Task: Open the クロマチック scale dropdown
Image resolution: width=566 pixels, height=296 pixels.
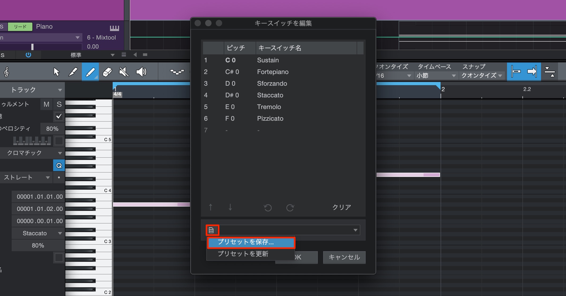Action: [x=32, y=153]
